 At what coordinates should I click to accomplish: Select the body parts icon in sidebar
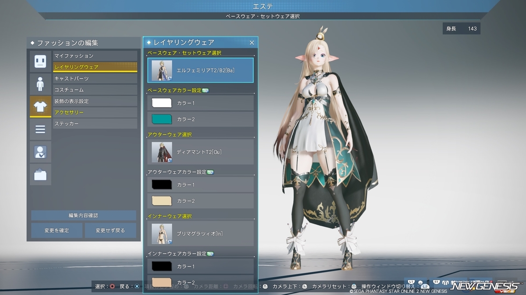coord(40,82)
